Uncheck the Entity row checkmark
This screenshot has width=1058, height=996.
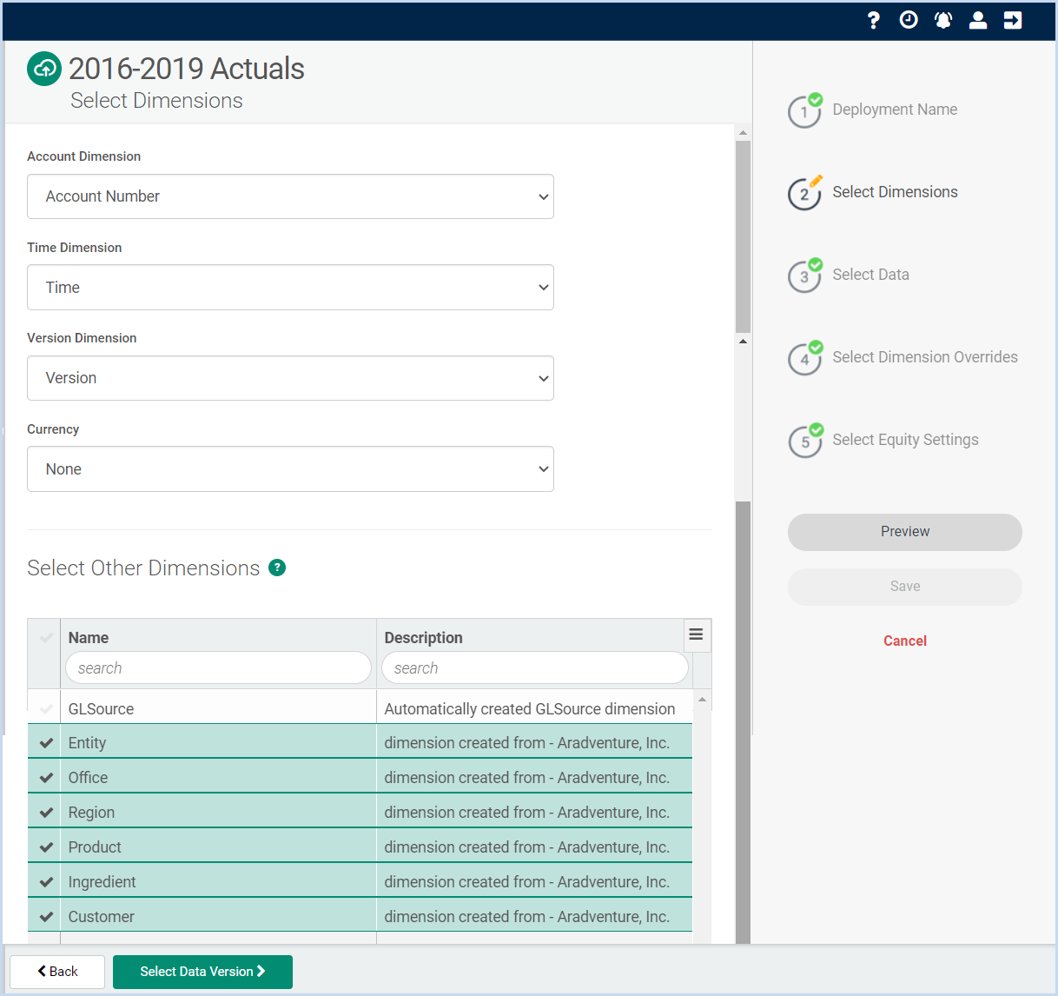46,743
